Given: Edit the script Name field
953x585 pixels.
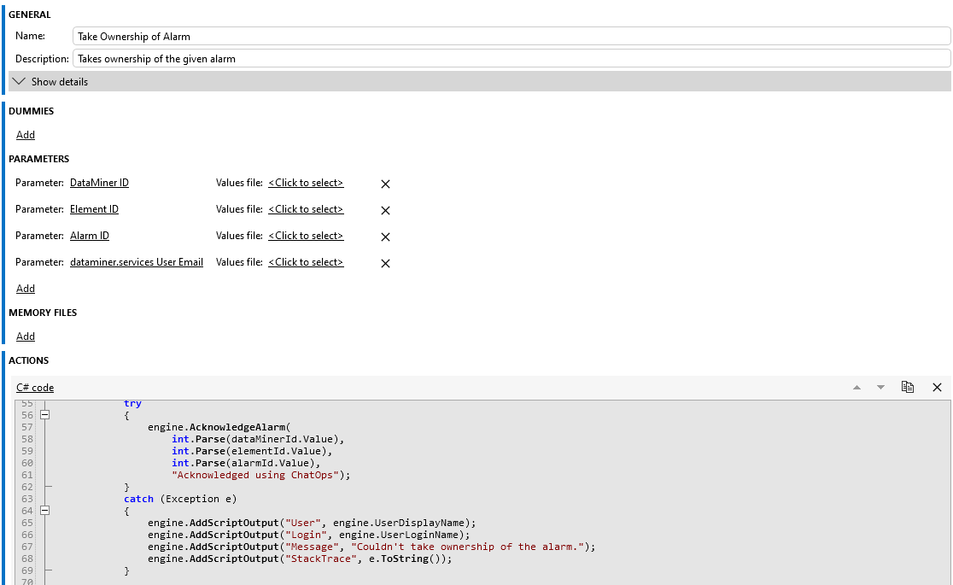Looking at the screenshot, I should 512,37.
